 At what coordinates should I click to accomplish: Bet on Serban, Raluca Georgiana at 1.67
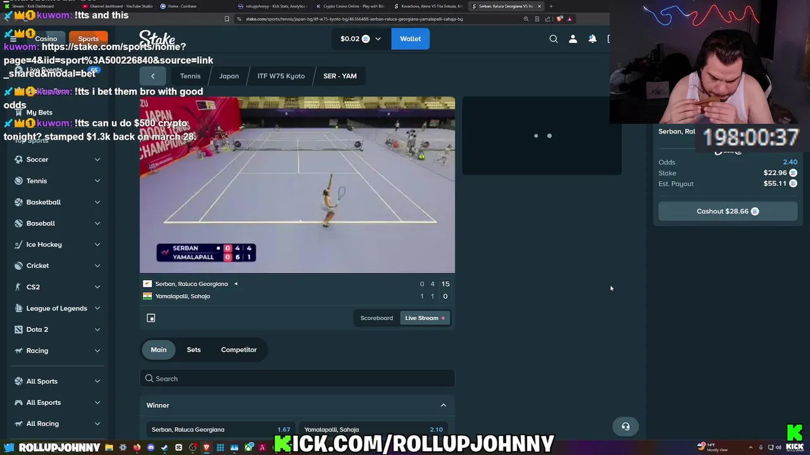click(220, 429)
